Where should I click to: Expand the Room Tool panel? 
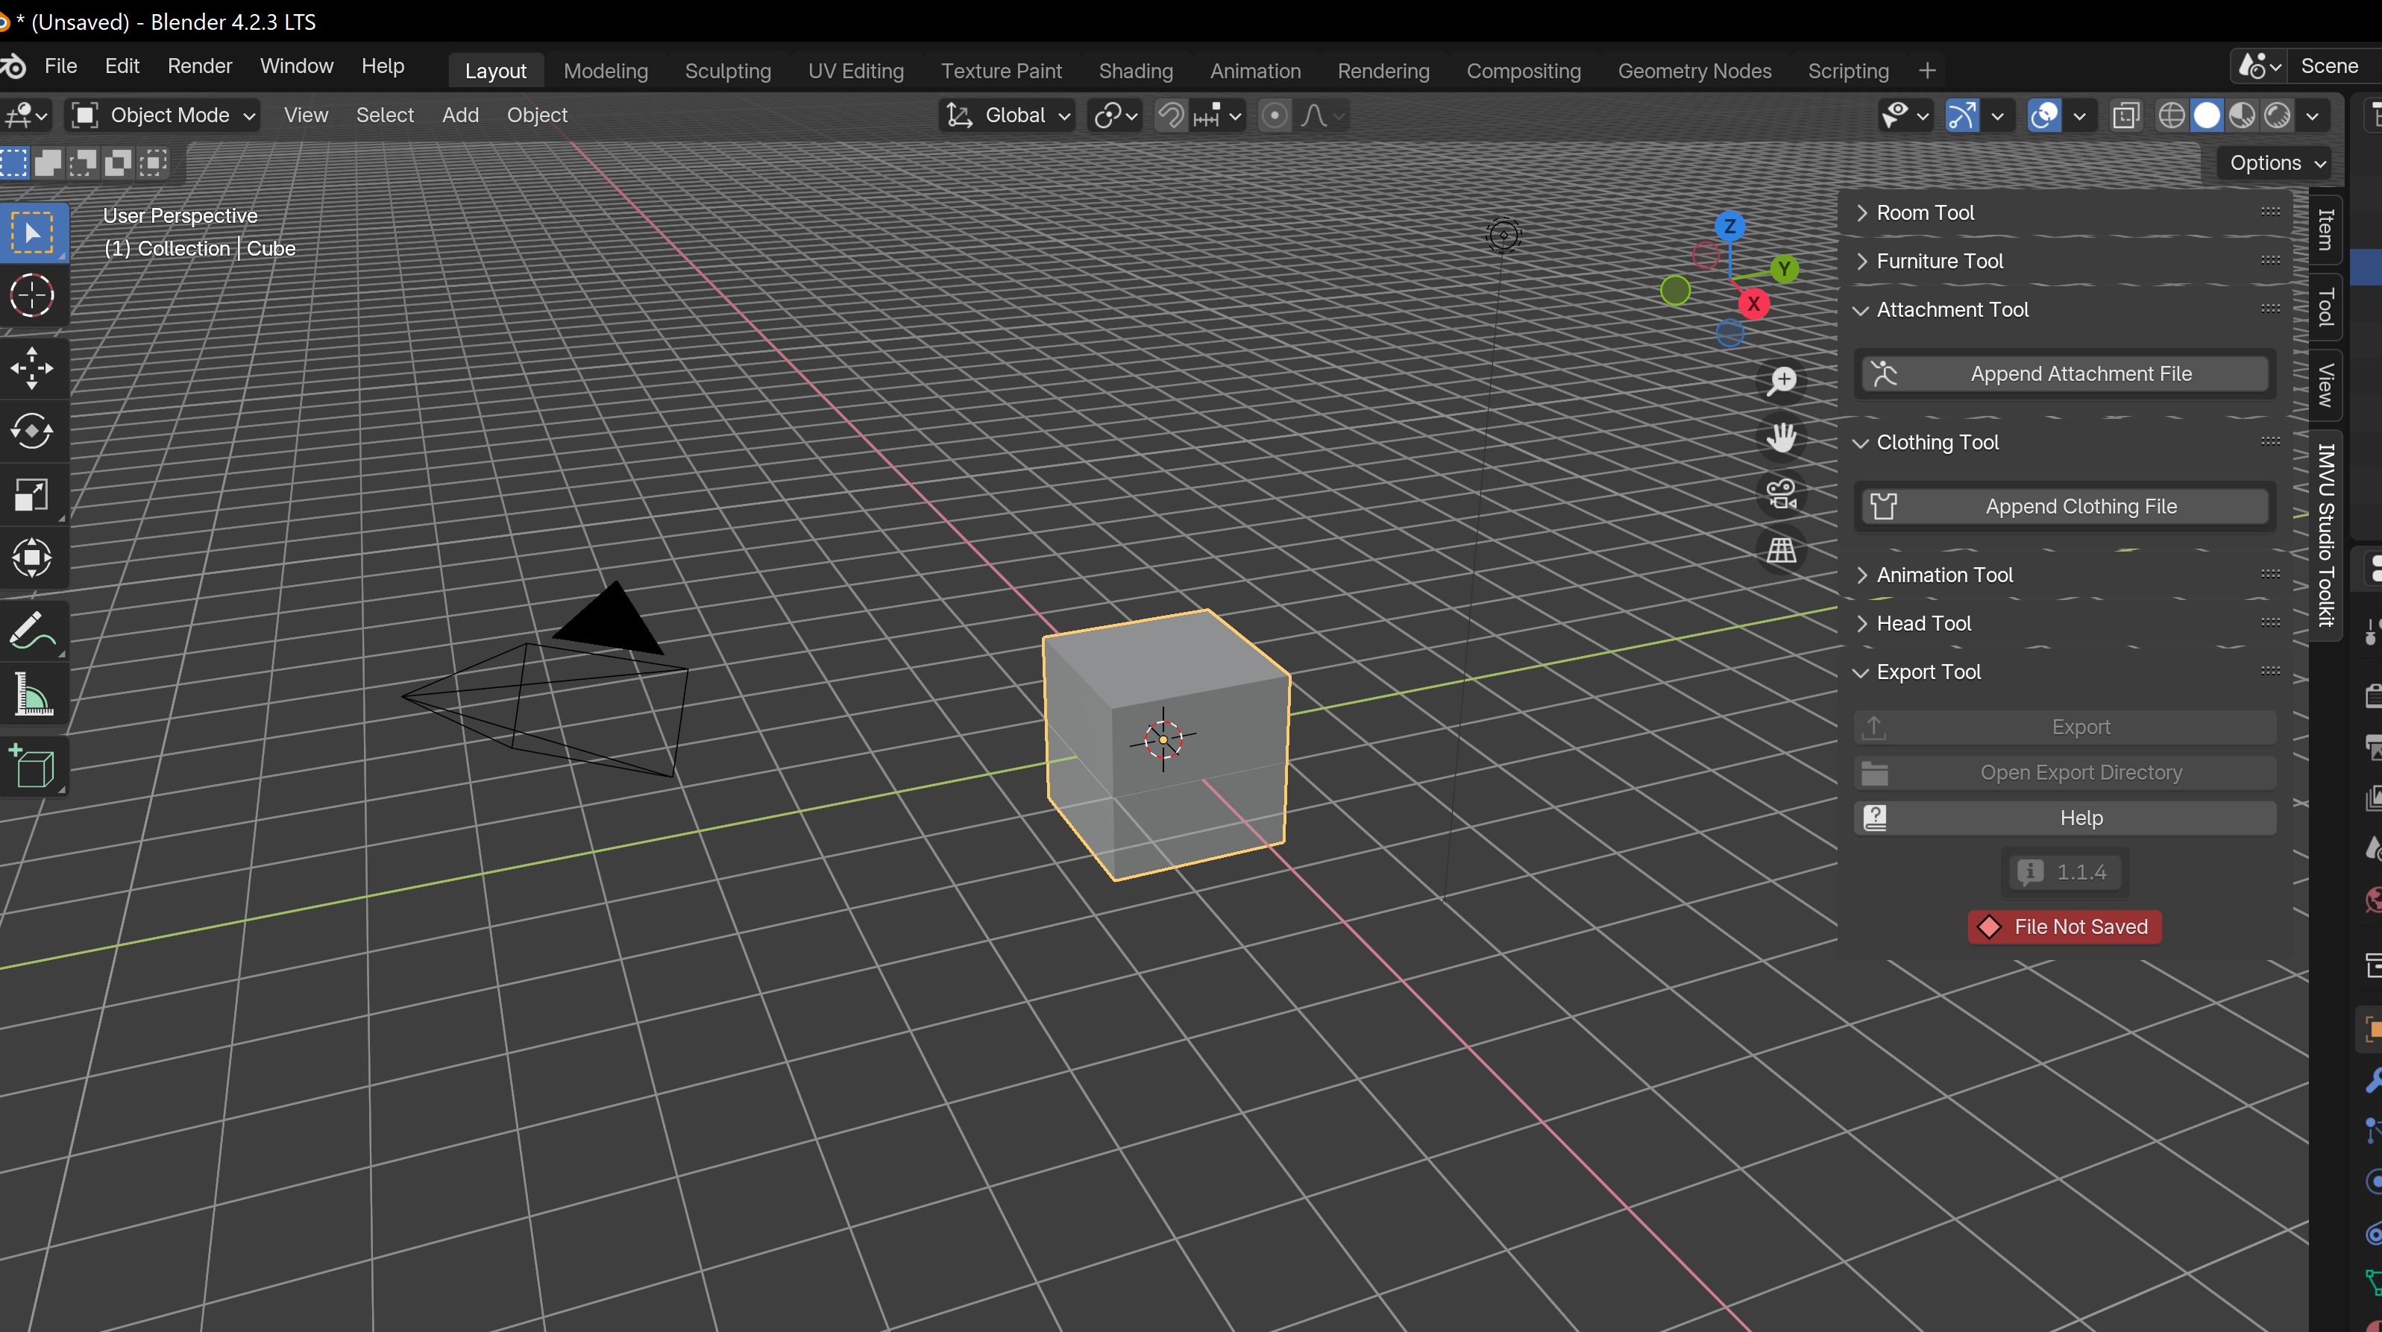pos(1925,212)
